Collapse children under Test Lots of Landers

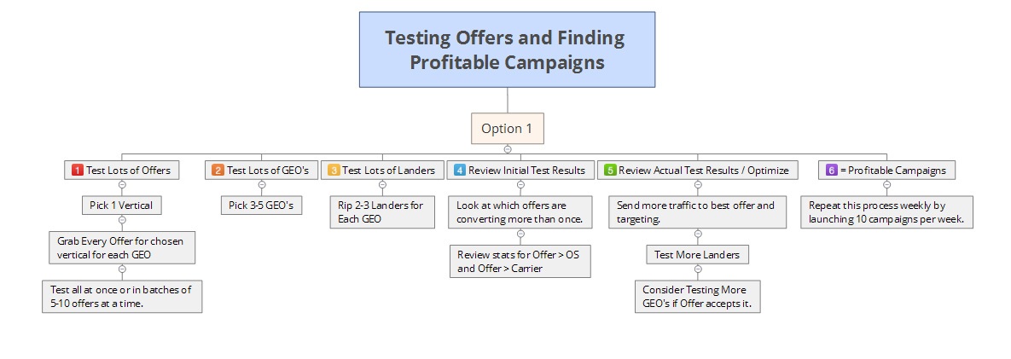tap(382, 185)
